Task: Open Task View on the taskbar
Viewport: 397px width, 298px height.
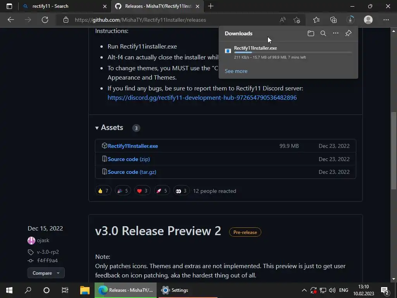Action: click(x=65, y=290)
